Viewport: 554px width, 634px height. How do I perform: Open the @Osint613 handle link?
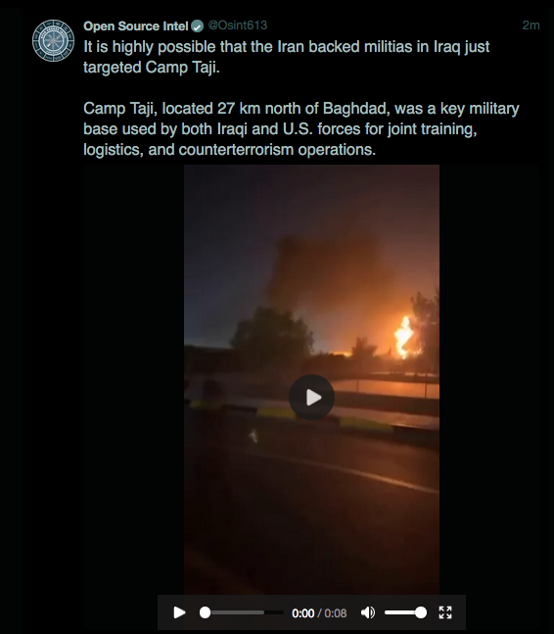238,25
